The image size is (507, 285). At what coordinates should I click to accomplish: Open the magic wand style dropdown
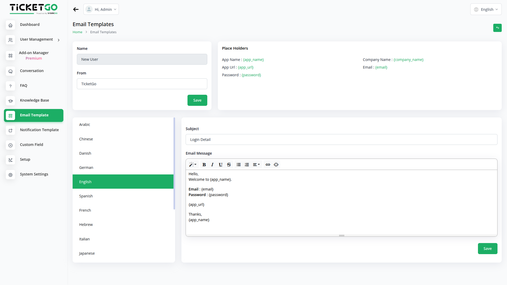point(193,165)
